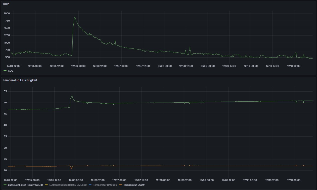Click green swatch beside Luftfeuchtigkeit Relativ SCD41
Viewport: 317px width, 190px height.
coord(5,185)
